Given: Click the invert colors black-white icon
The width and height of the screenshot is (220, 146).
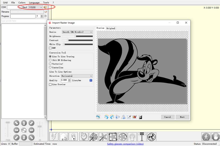Looking at the screenshot, I should tap(140, 117).
